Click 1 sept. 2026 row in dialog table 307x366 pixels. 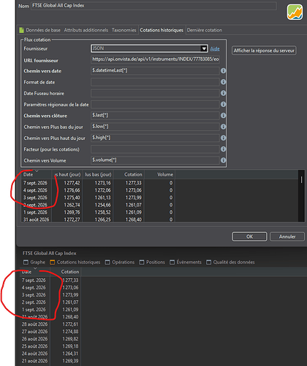(35, 212)
